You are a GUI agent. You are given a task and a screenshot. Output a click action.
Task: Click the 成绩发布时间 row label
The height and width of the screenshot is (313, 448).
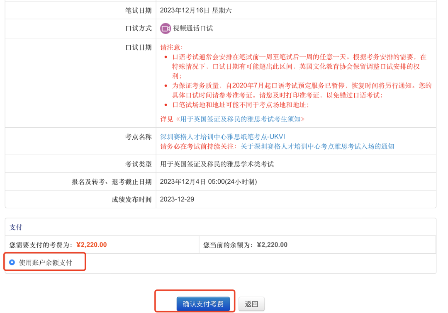(131, 199)
